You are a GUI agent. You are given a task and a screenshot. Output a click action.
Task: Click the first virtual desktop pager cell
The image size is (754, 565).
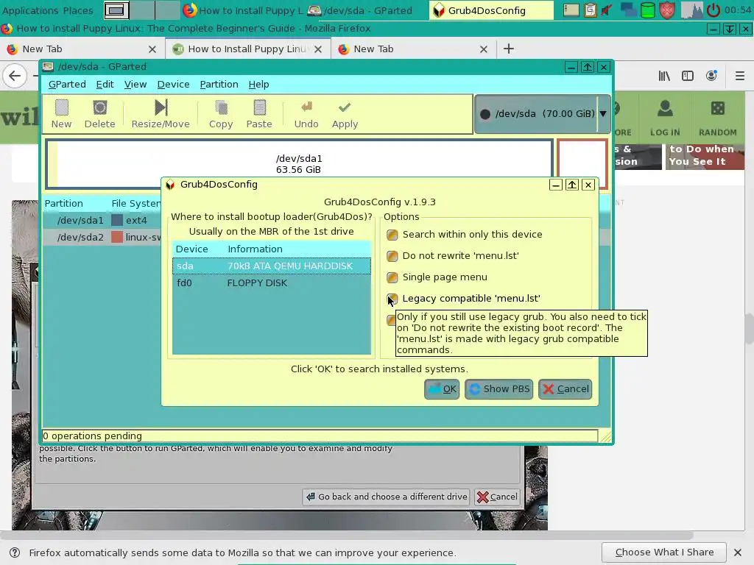click(x=117, y=10)
